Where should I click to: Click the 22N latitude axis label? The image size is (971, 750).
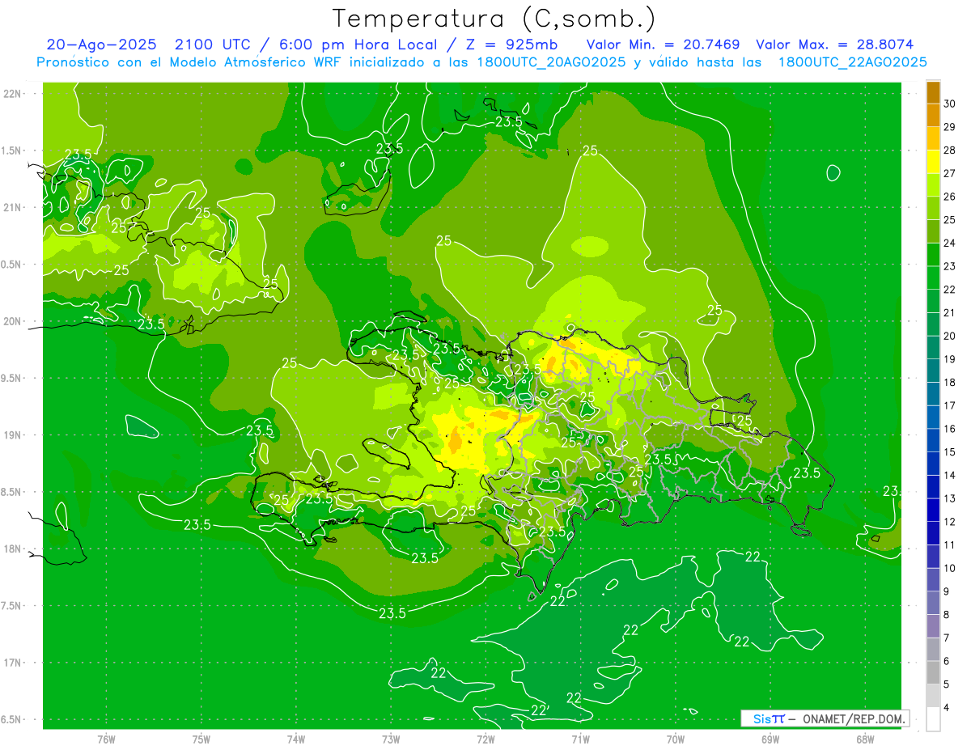[13, 93]
